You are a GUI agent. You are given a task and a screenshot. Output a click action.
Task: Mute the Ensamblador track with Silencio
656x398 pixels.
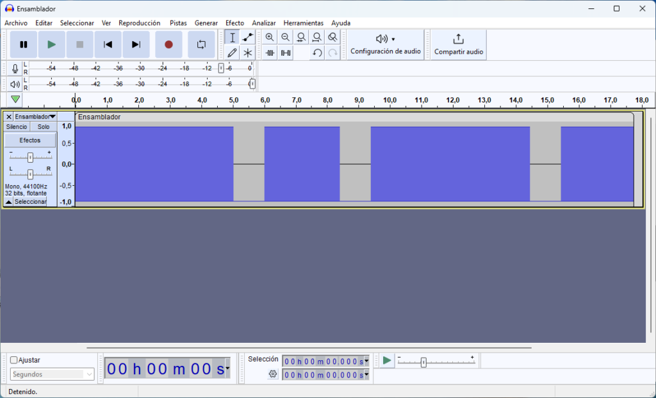(16, 126)
